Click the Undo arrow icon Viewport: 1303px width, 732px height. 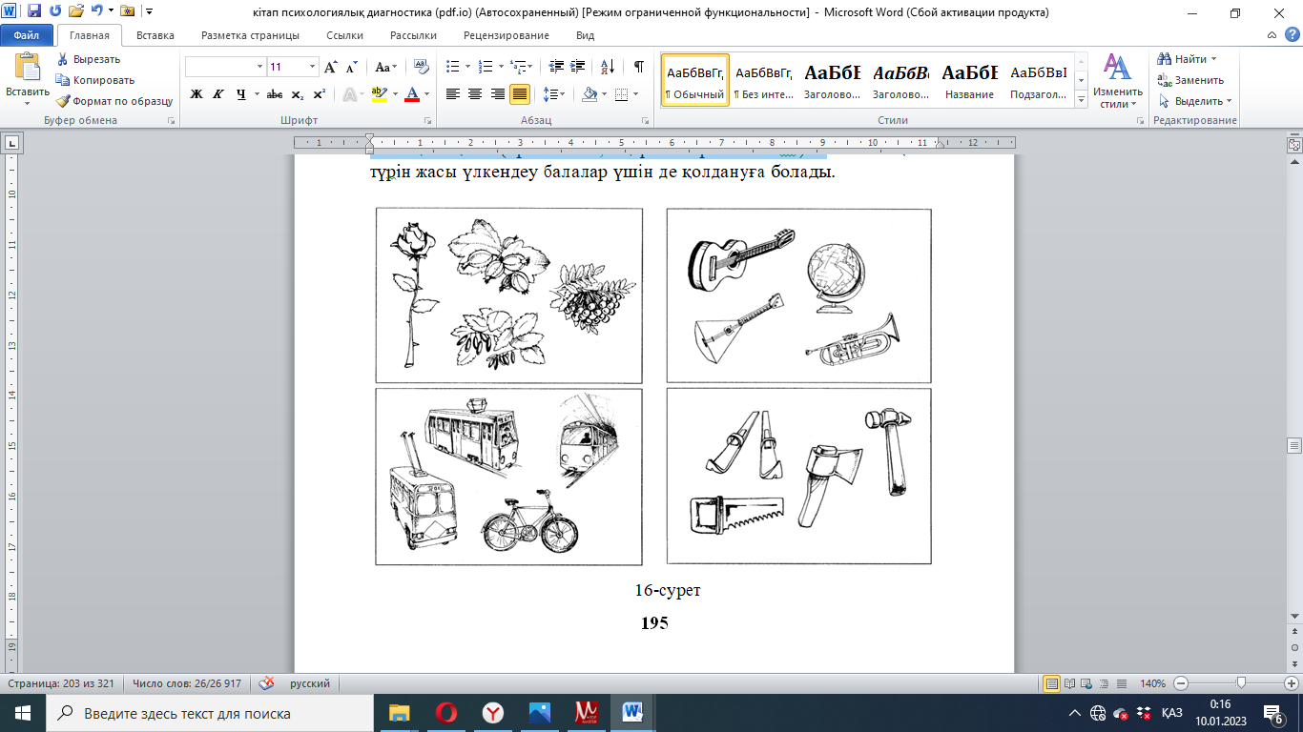coord(97,11)
